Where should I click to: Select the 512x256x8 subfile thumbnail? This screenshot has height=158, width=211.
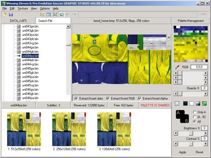(x=24, y=129)
